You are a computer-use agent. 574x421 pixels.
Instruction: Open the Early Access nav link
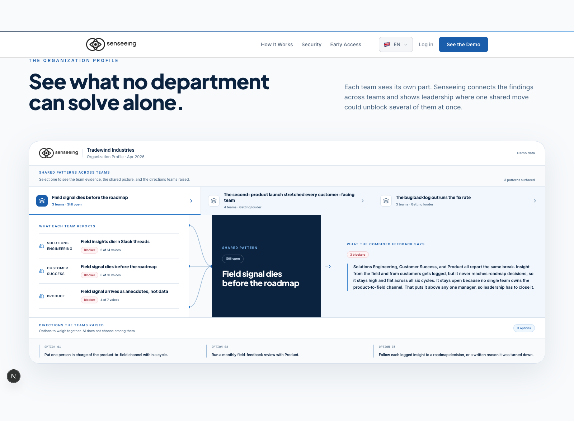click(345, 44)
